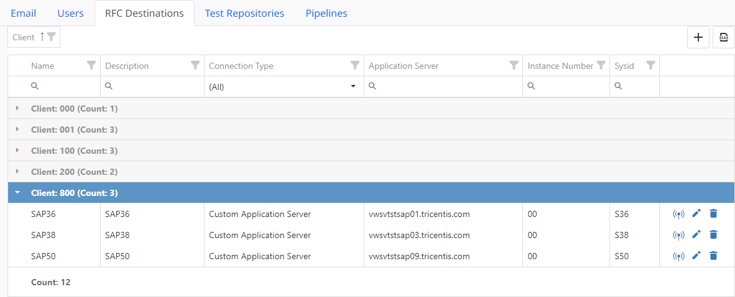Expand the Client: 100 group
The width and height of the screenshot is (735, 297).
point(17,151)
